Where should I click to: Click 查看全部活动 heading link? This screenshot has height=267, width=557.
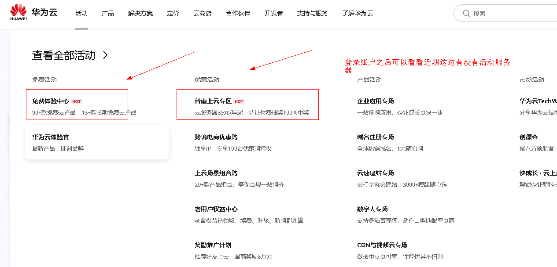64,55
